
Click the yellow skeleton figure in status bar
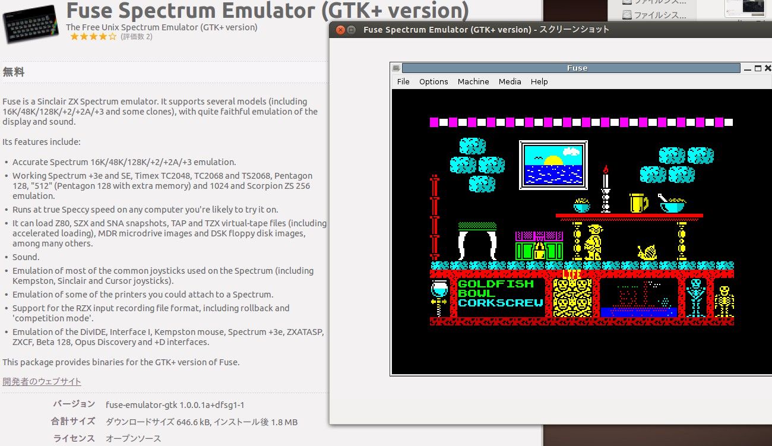click(x=723, y=302)
